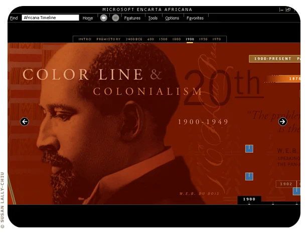Go to previous timeline slide with left arrow

pyautogui.click(x=25, y=122)
